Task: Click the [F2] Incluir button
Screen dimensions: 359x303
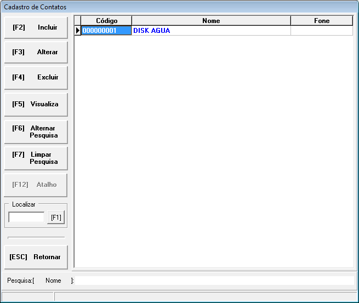Action: (36, 27)
